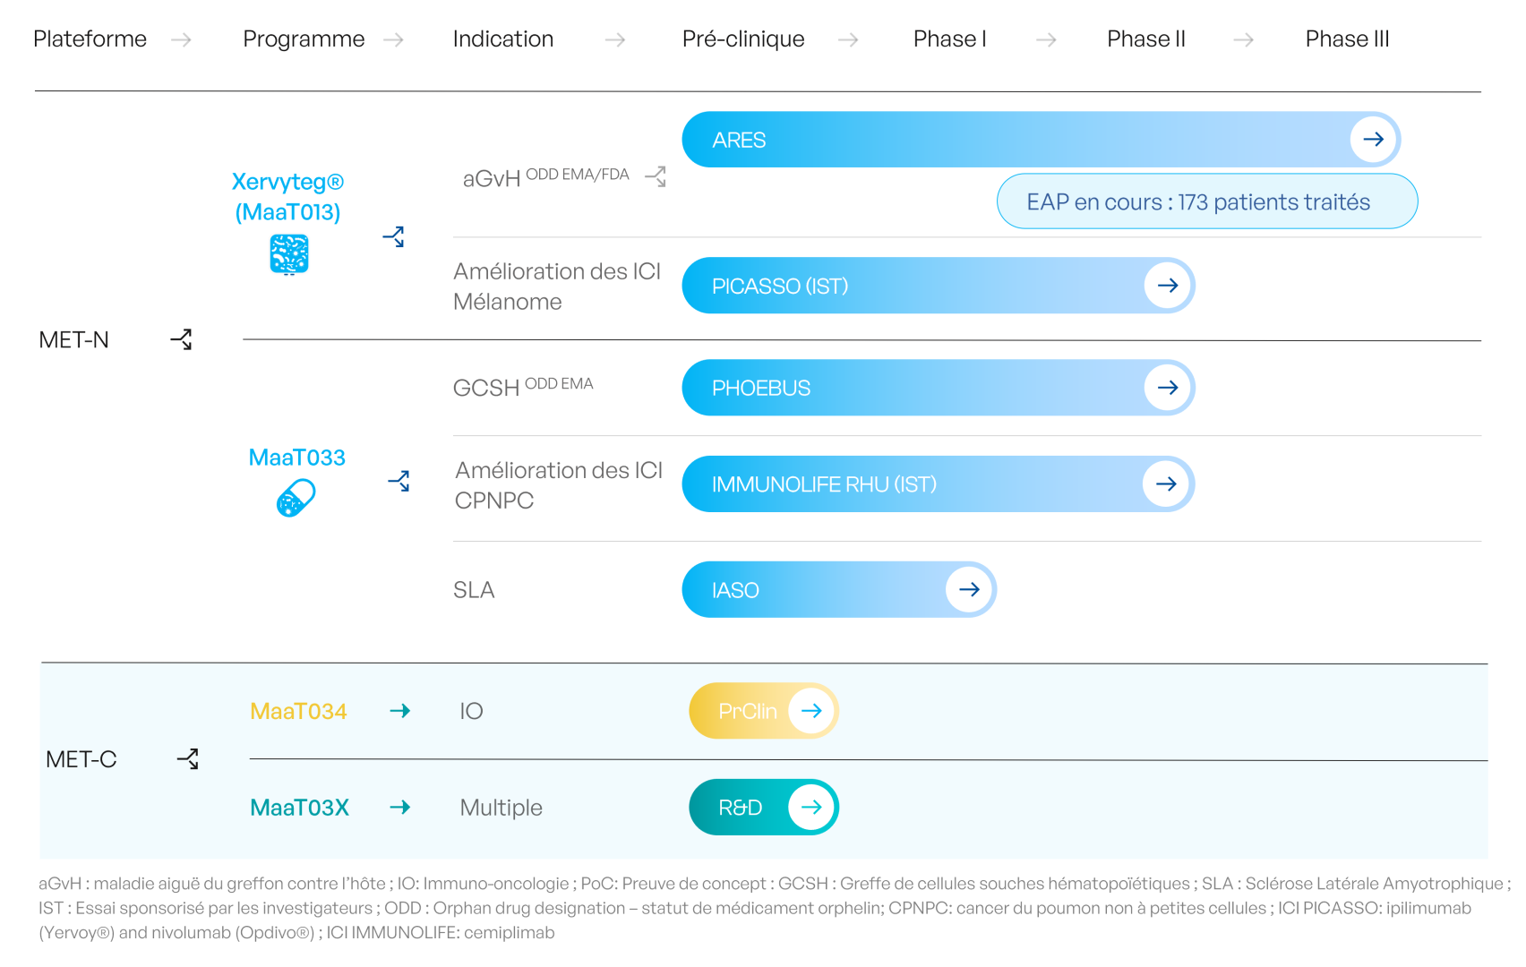Expand the MaaT033 branch arrow
1526x967 pixels.
[x=399, y=481]
